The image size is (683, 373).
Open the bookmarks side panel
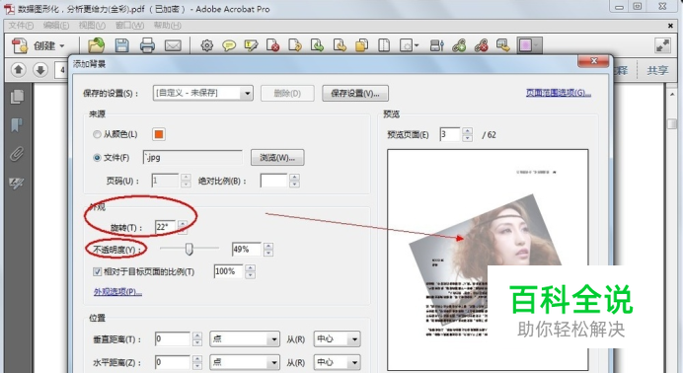(17, 125)
